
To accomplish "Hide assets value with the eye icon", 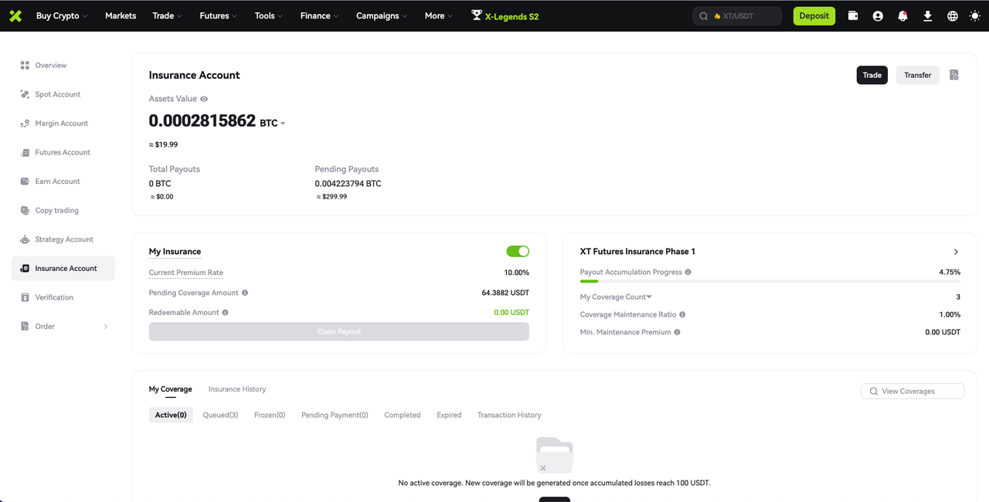I will click(204, 99).
